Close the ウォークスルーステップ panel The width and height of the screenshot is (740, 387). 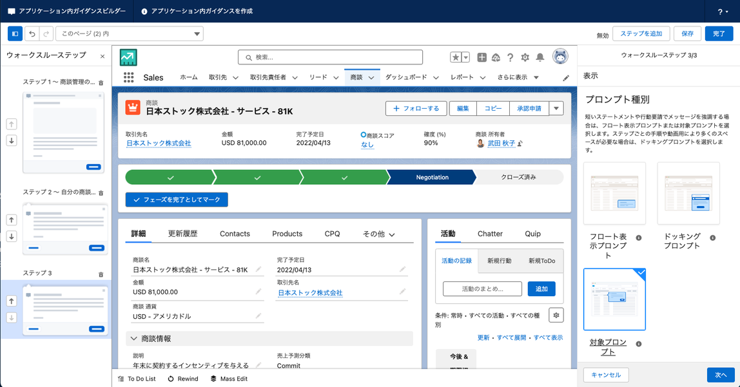102,57
